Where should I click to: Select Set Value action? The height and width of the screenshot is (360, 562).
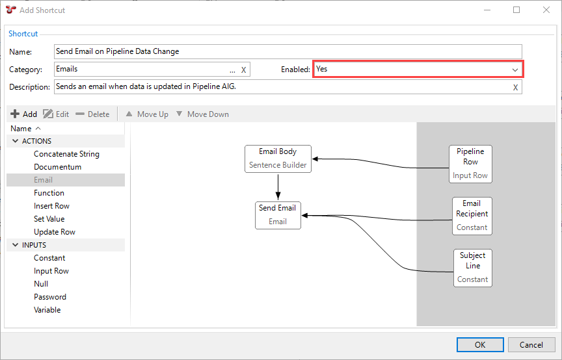tap(49, 219)
